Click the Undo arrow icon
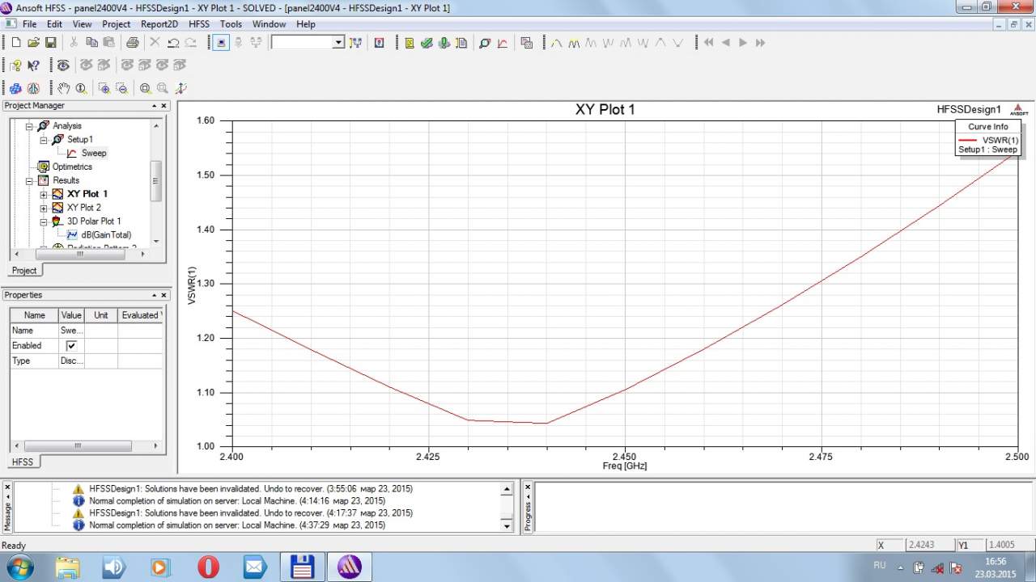1036x582 pixels. (x=173, y=43)
